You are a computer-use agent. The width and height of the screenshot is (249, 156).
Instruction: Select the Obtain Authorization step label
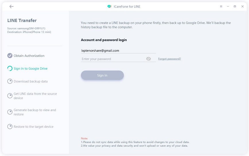[29, 56]
